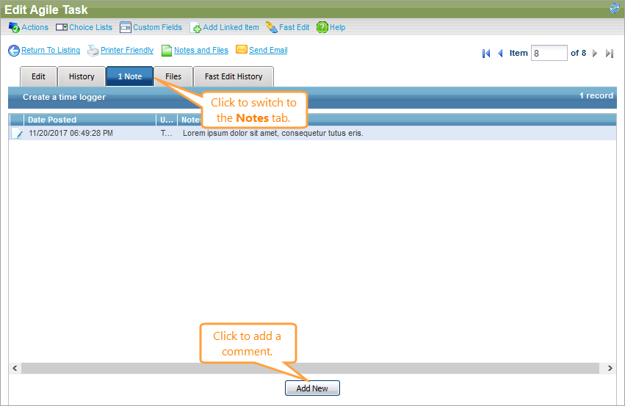Viewport: 625px width, 406px height.
Task: Click the Send Email link
Action: point(268,50)
